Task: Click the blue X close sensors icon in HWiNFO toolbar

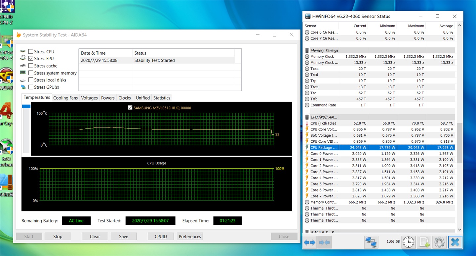Action: [x=455, y=242]
